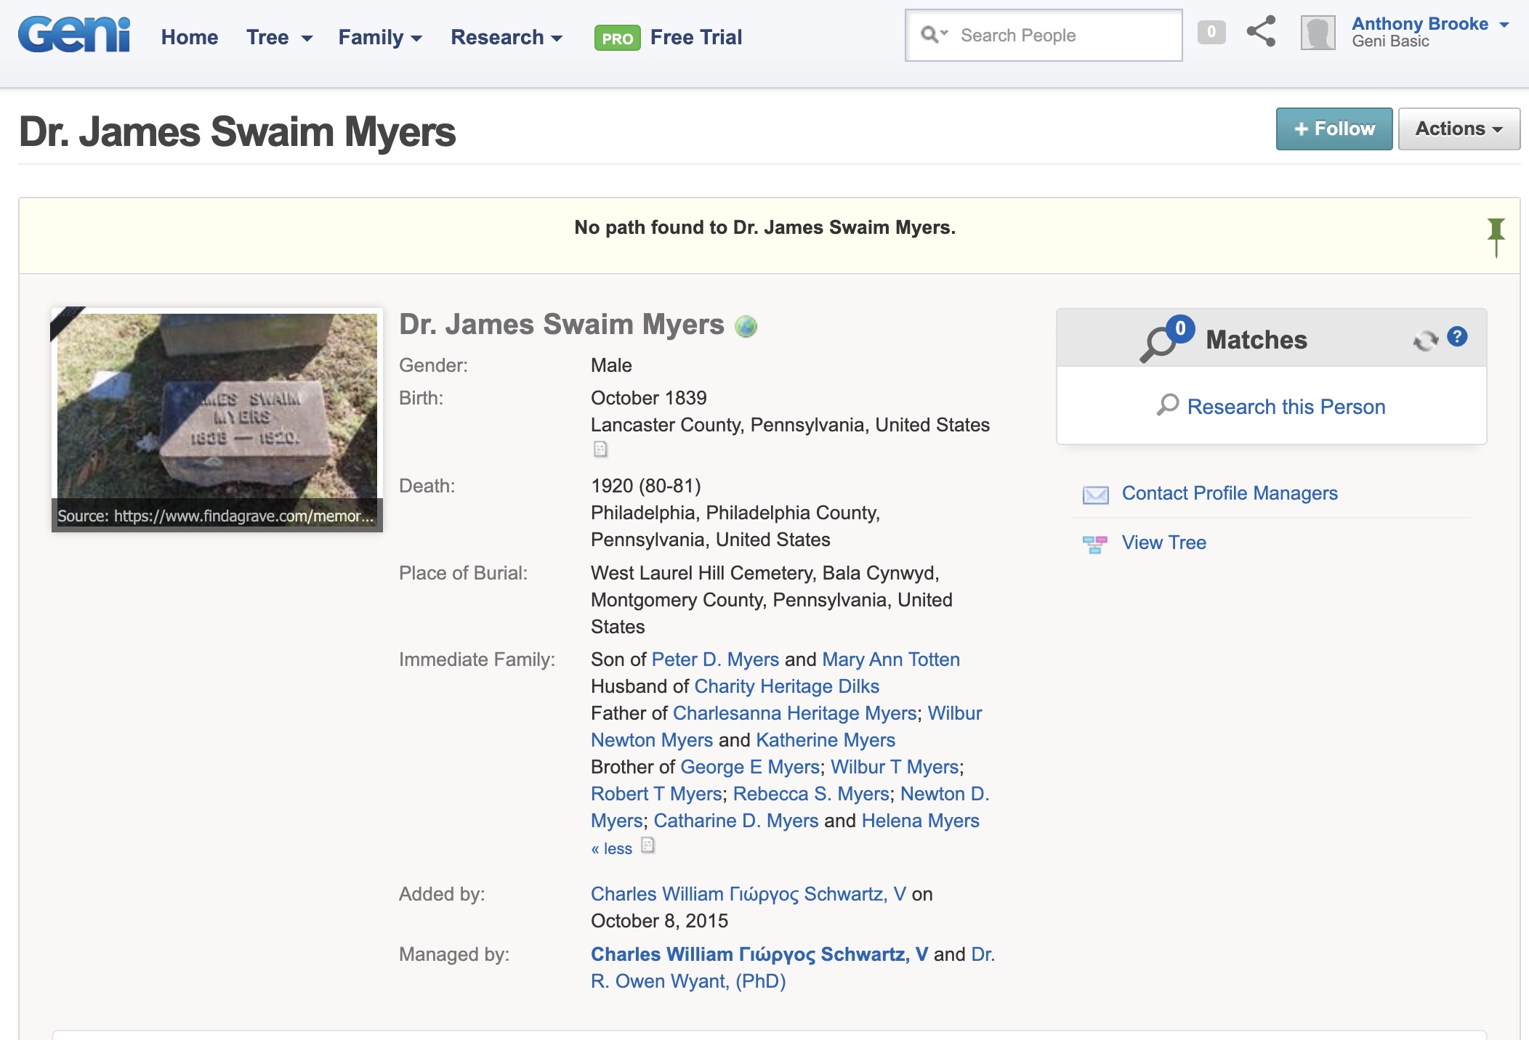Click the Geni logo
This screenshot has width=1529, height=1040.
pos(74,35)
